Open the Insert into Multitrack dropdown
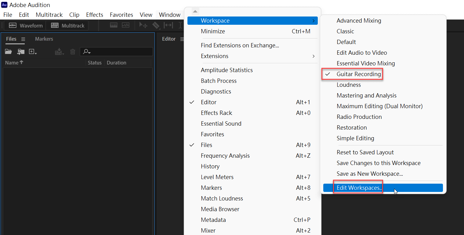 coord(60,52)
